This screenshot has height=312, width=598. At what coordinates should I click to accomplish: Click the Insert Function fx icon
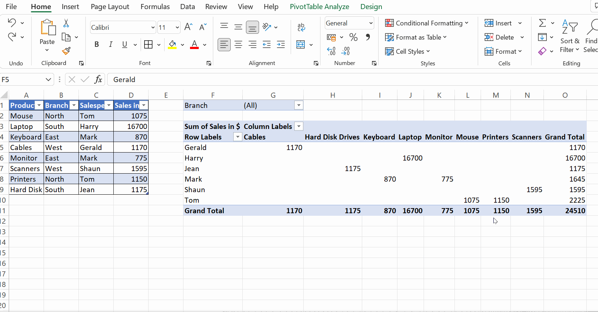click(x=98, y=80)
